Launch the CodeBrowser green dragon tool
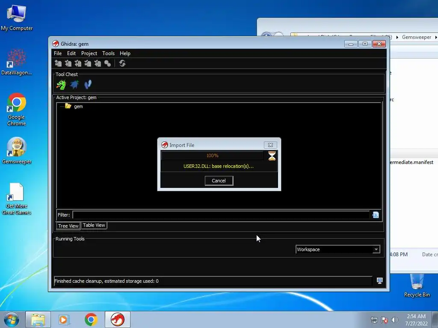This screenshot has width=438, height=328. (61, 85)
